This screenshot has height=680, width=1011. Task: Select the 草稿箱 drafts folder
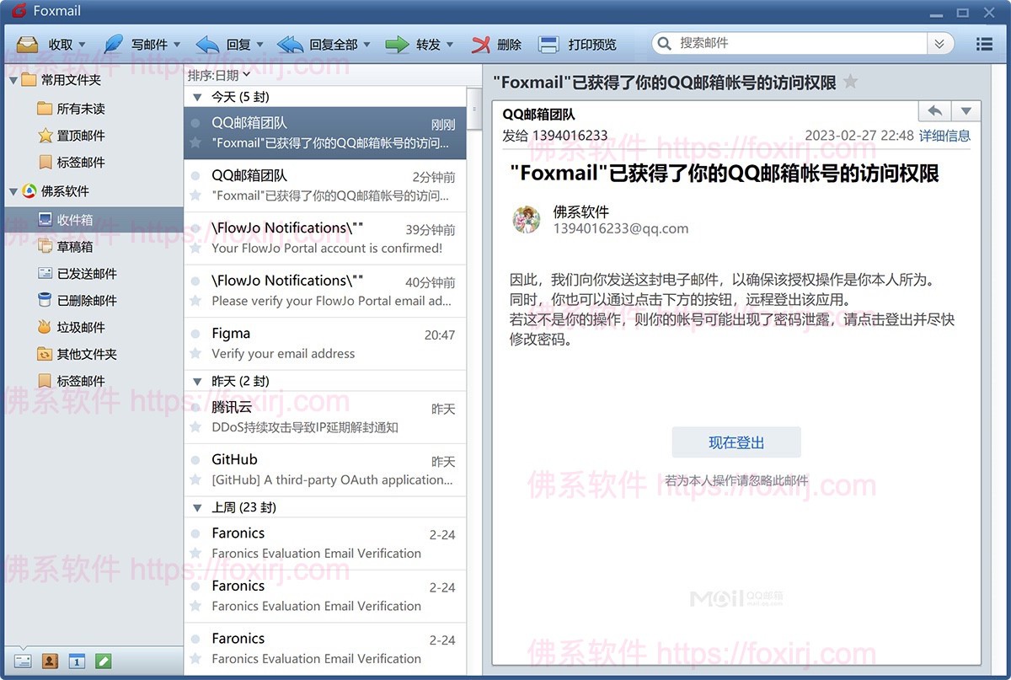(74, 247)
